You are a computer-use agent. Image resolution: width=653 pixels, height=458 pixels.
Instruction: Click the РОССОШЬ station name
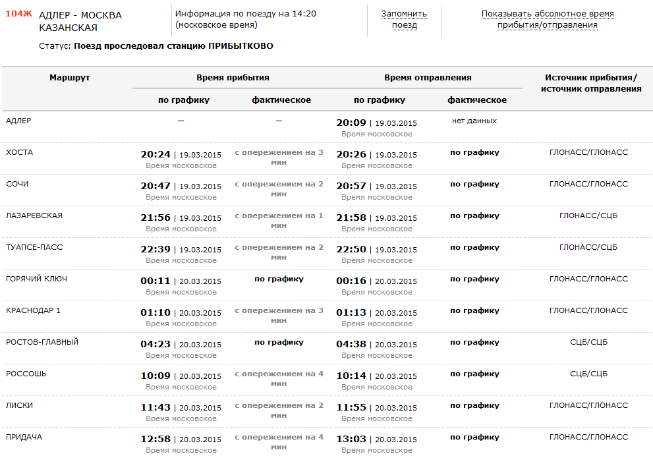pos(26,374)
